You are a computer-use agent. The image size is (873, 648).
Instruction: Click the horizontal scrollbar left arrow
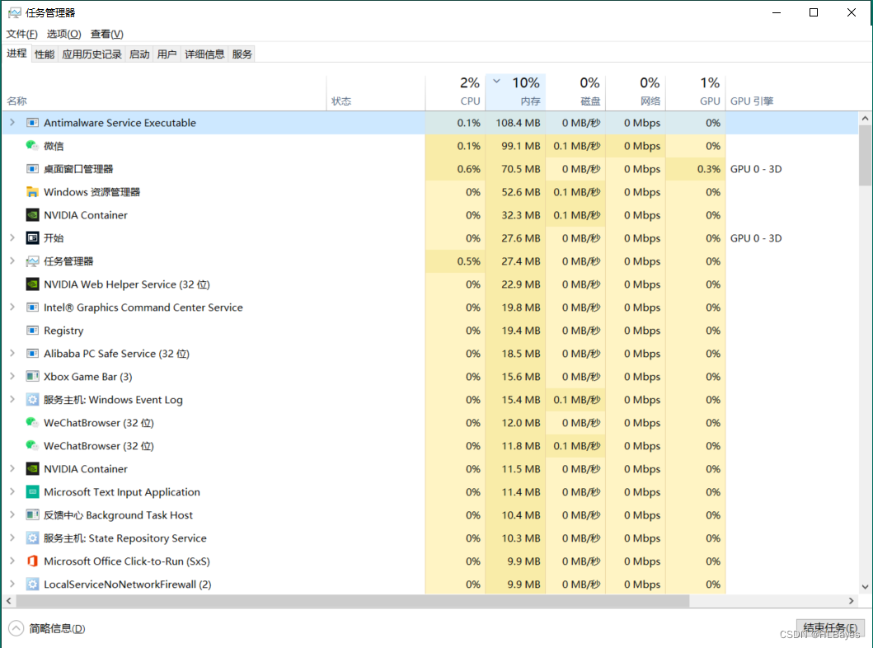tap(8, 601)
